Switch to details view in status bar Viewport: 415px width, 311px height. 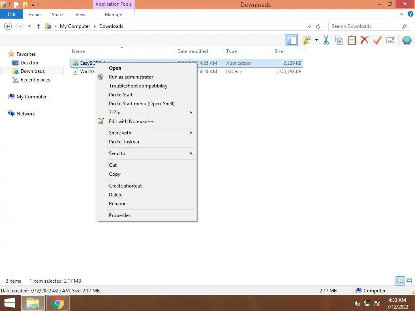[x=400, y=281]
